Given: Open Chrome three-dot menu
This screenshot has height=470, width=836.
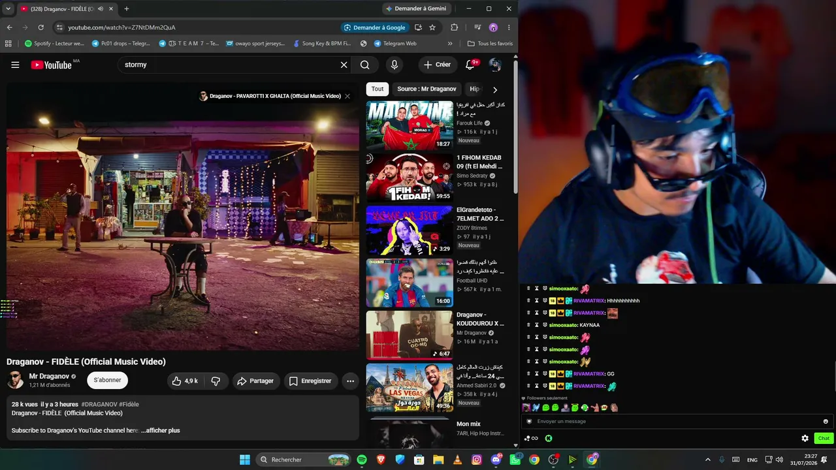Looking at the screenshot, I should (509, 27).
